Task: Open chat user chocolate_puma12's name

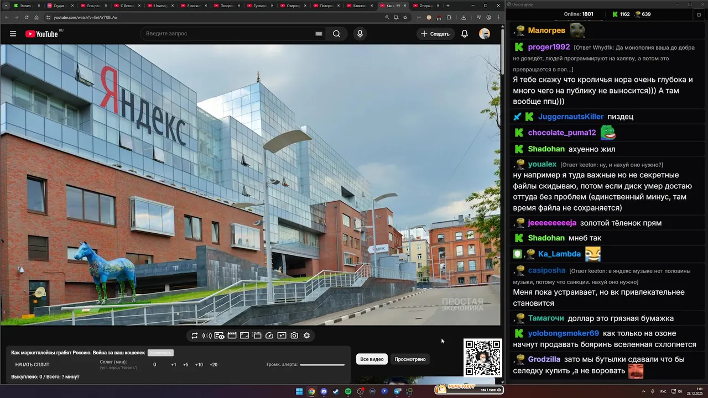Action: click(562, 133)
